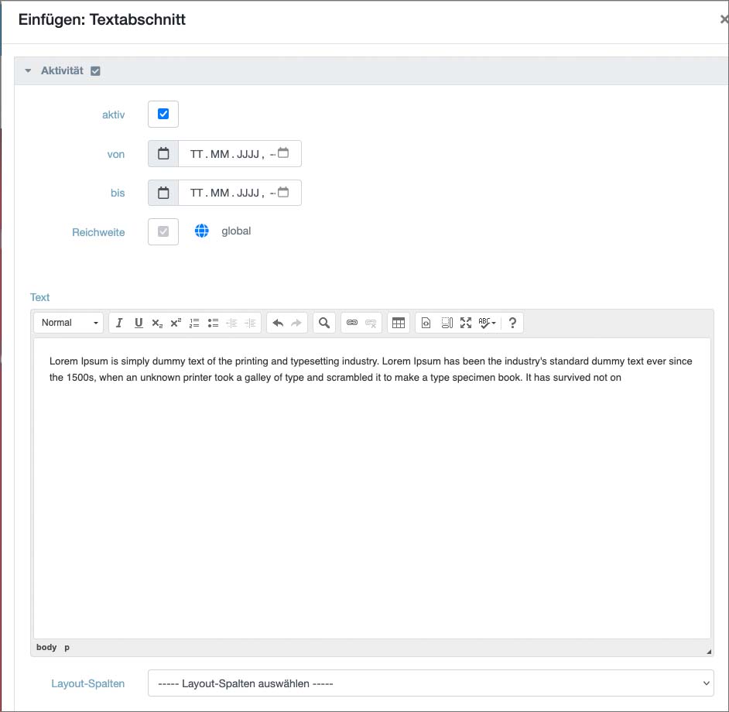
Task: Click the Aktivität section title
Action: (63, 70)
